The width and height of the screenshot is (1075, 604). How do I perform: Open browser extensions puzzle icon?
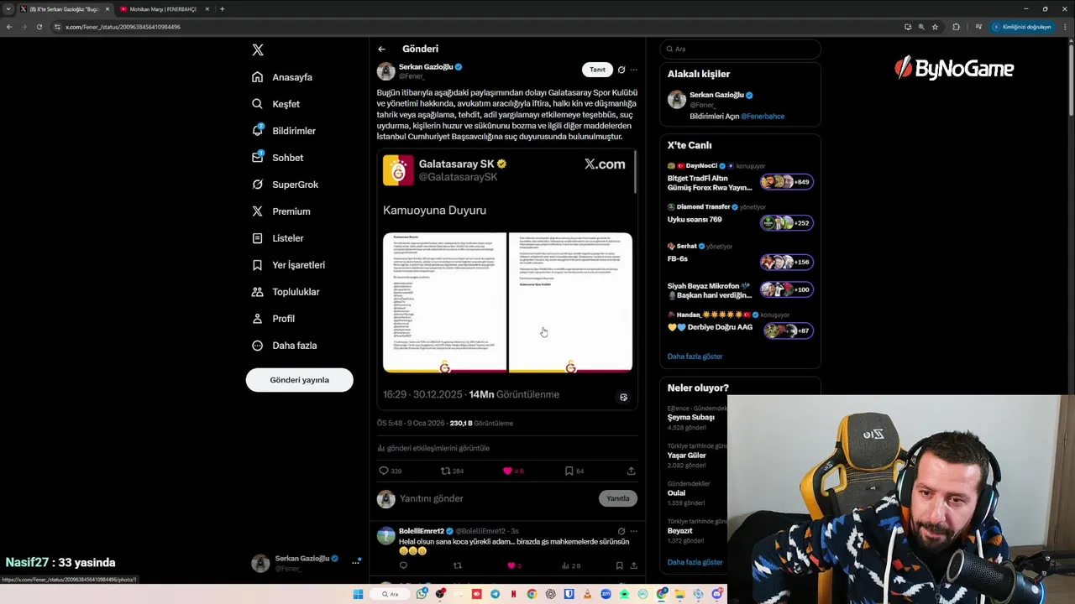(x=956, y=27)
